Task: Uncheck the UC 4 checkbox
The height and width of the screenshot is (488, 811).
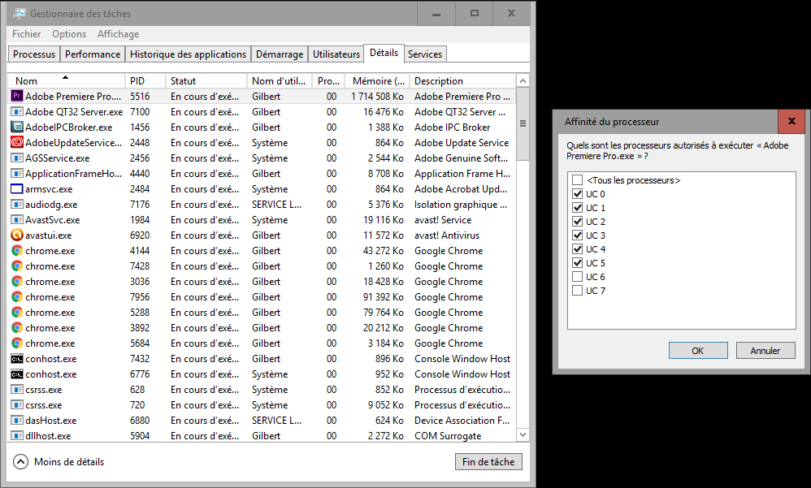Action: point(577,249)
